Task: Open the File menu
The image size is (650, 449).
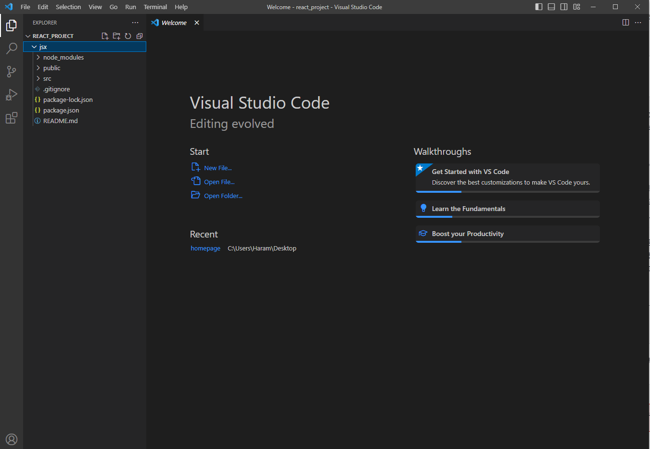Action: [25, 7]
